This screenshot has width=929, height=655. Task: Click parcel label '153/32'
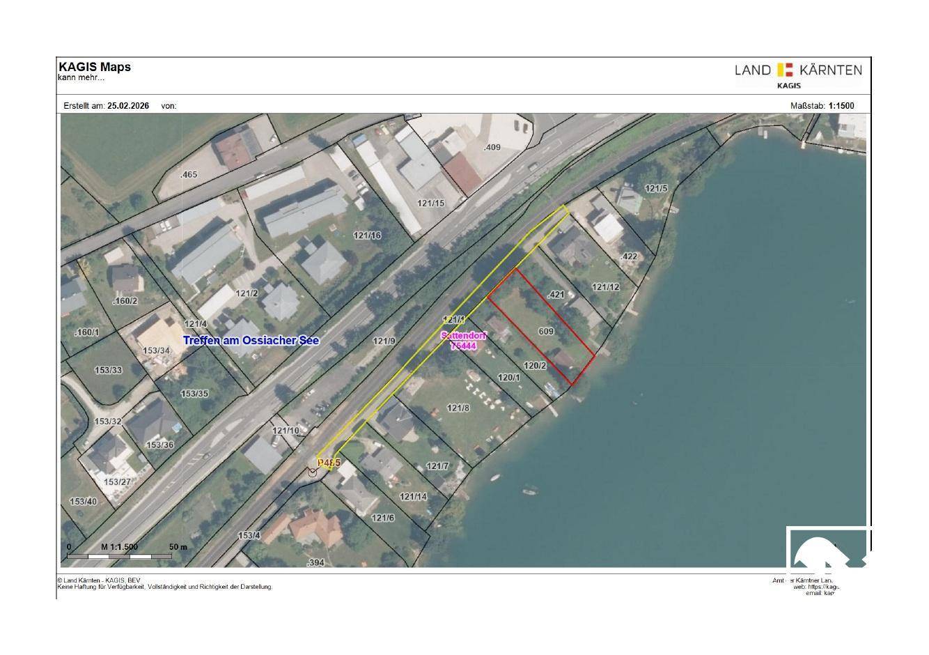click(108, 422)
